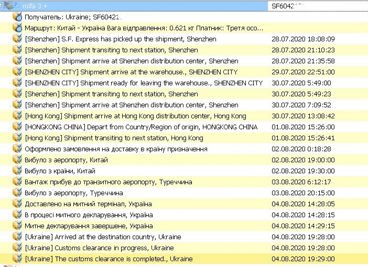Click the date '02.08.2020 19:30:00'
This screenshot has height=267, width=368.
303,171
